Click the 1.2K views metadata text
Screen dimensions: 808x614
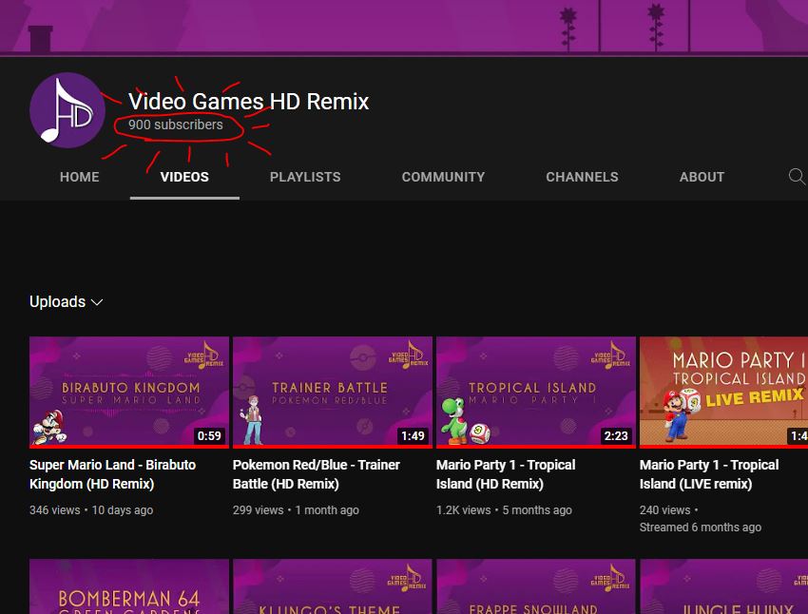tap(463, 510)
